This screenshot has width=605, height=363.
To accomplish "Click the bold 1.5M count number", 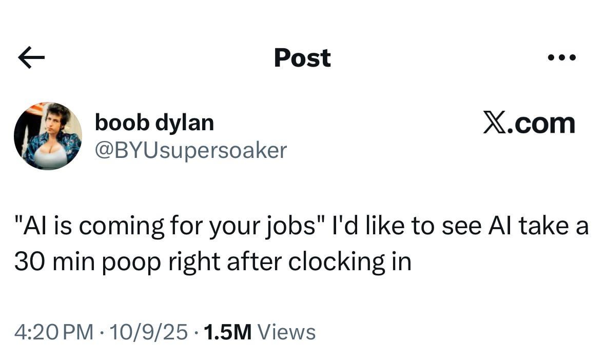I will (227, 332).
